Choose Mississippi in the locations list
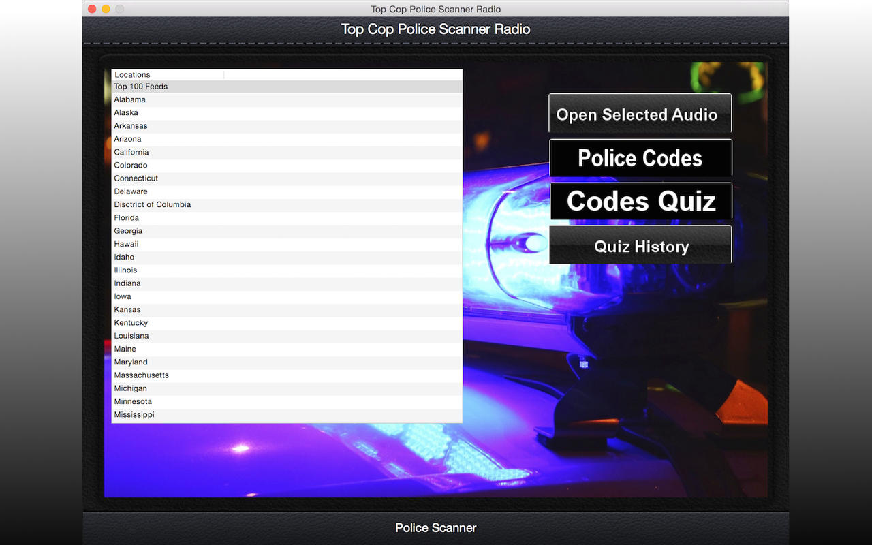The height and width of the screenshot is (545, 872). coord(287,415)
